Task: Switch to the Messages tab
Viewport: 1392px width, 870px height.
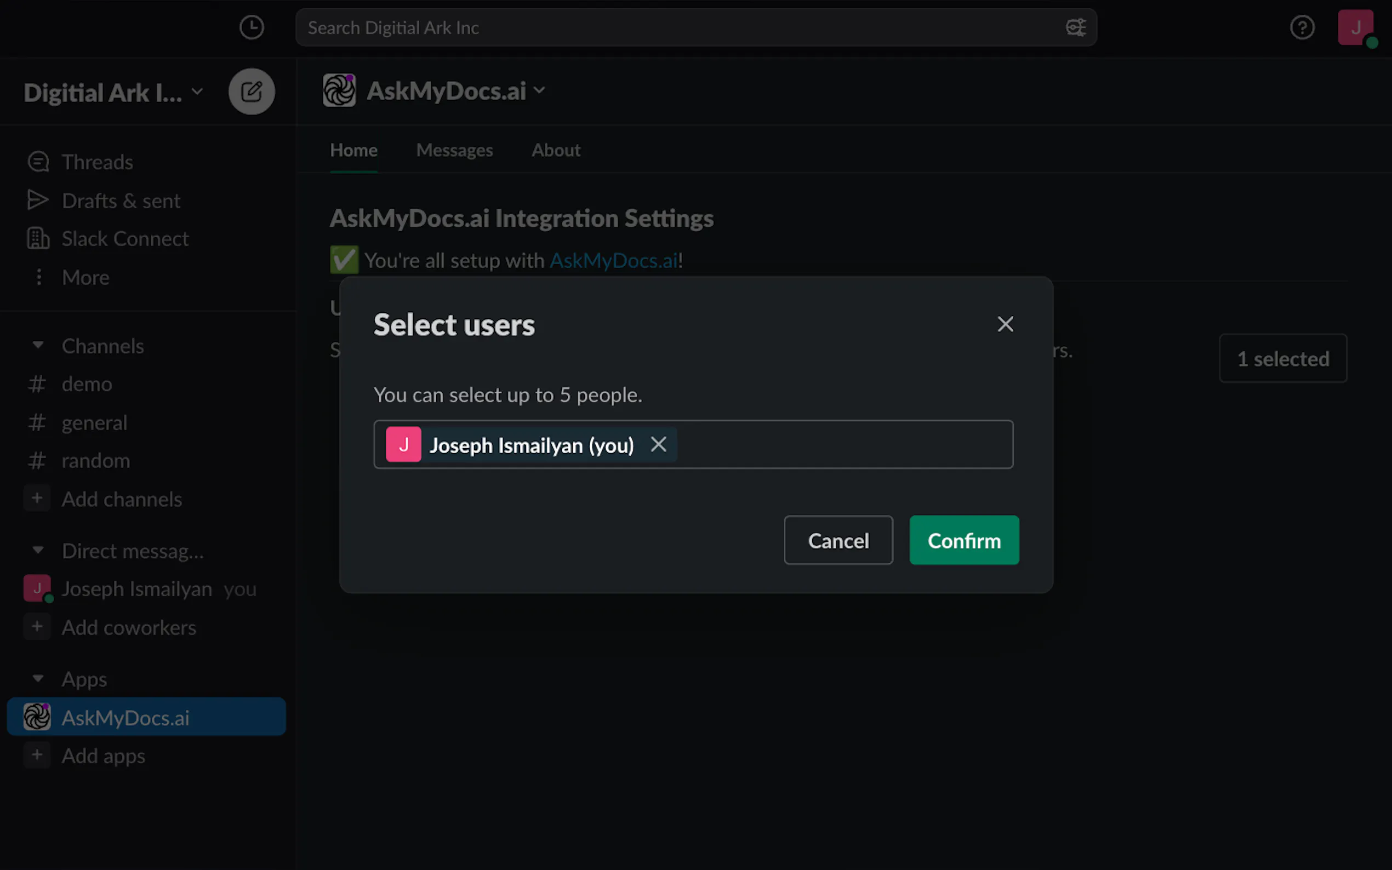Action: click(454, 150)
